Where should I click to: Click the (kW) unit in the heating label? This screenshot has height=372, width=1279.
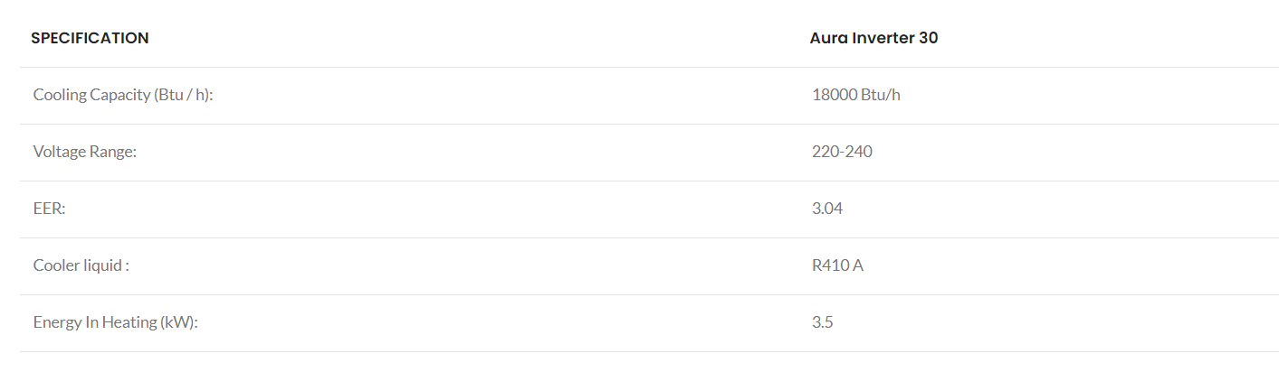click(x=179, y=322)
